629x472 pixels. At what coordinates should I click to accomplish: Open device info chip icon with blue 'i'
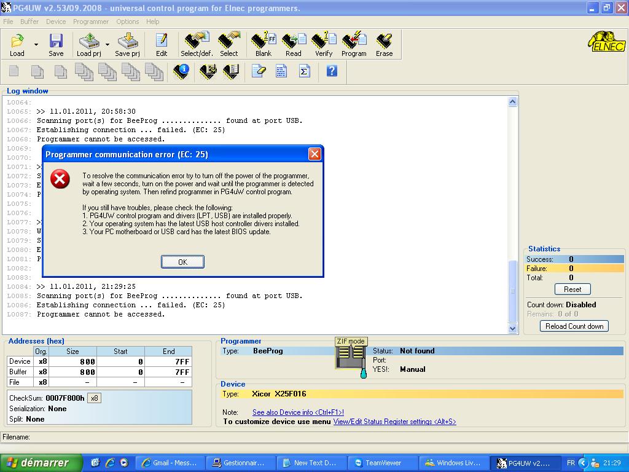click(181, 72)
